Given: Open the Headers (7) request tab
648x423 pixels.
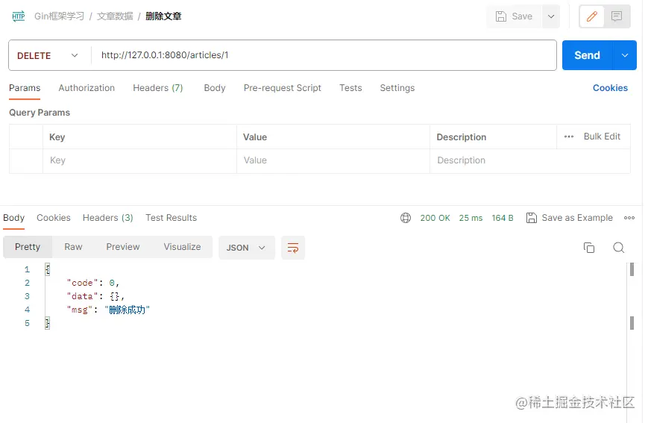Looking at the screenshot, I should click(158, 88).
